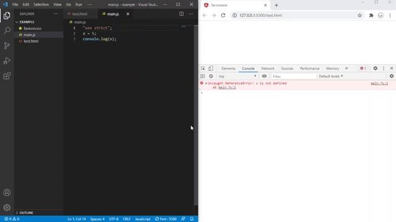Open a new Chrome tab
The image size is (396, 222).
277,5
